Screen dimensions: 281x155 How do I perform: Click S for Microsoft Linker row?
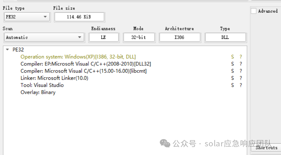[x=232, y=78]
